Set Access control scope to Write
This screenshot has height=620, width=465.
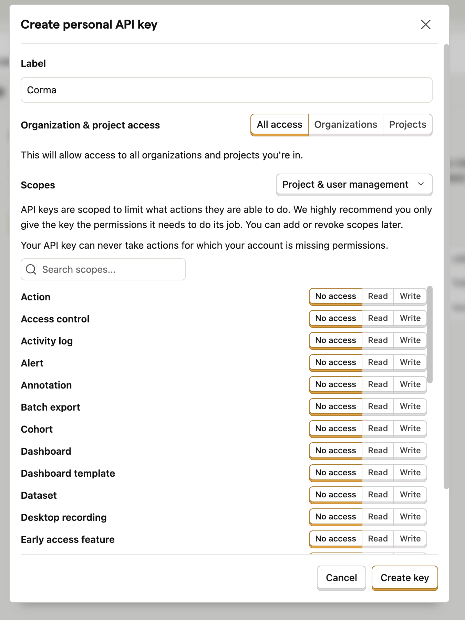point(410,318)
